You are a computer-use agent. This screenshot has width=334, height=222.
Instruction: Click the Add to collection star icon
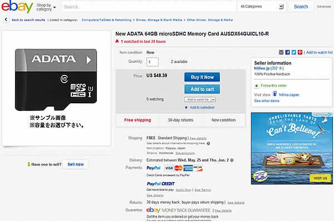[x=186, y=108]
